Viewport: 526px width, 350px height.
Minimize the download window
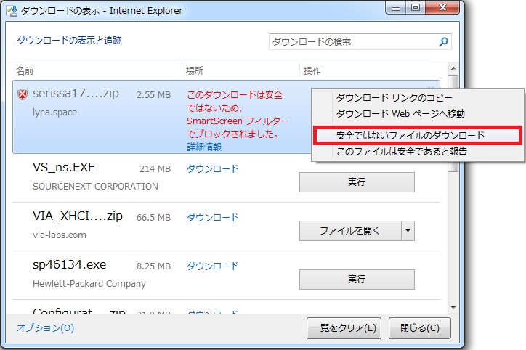pyautogui.click(x=396, y=8)
